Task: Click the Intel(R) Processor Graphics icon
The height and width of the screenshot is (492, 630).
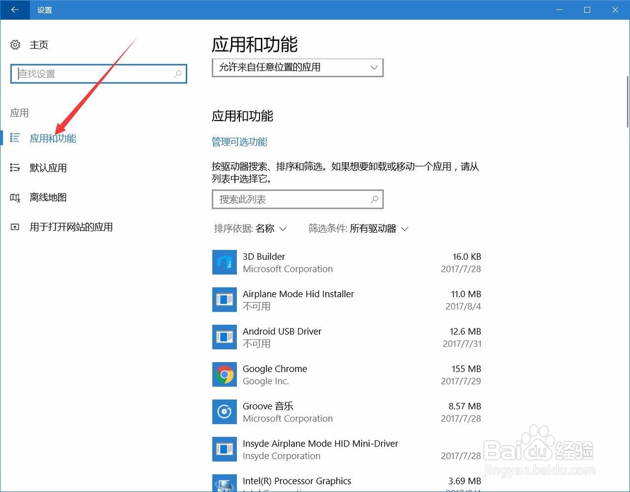Action: 224,483
